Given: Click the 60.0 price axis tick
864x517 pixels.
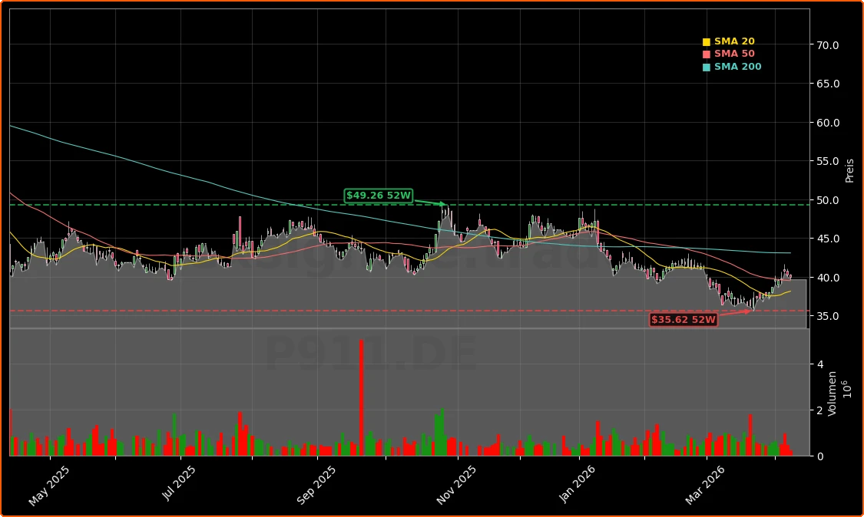Looking at the screenshot, I should (828, 123).
